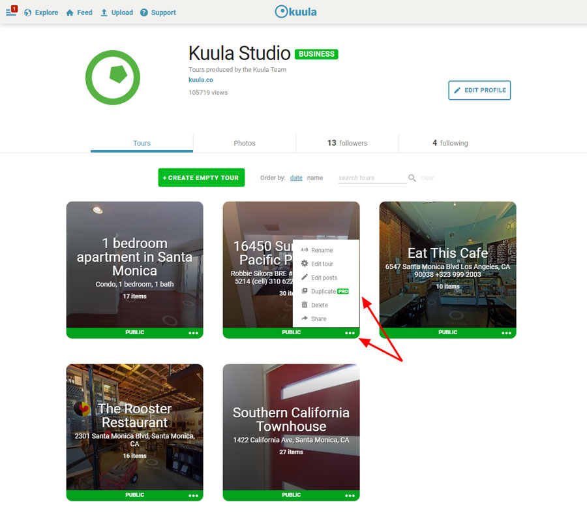Click PUBLIC label on Eat This Cafe

point(447,332)
